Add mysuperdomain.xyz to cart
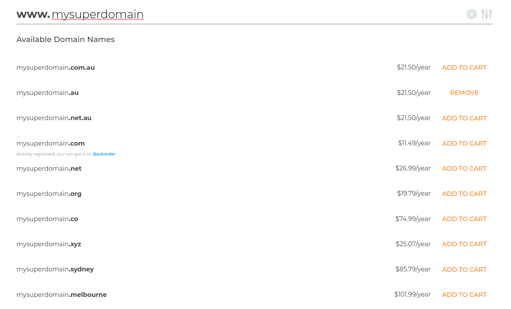 coord(464,244)
